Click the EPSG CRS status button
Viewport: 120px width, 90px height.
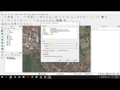coord(111,74)
